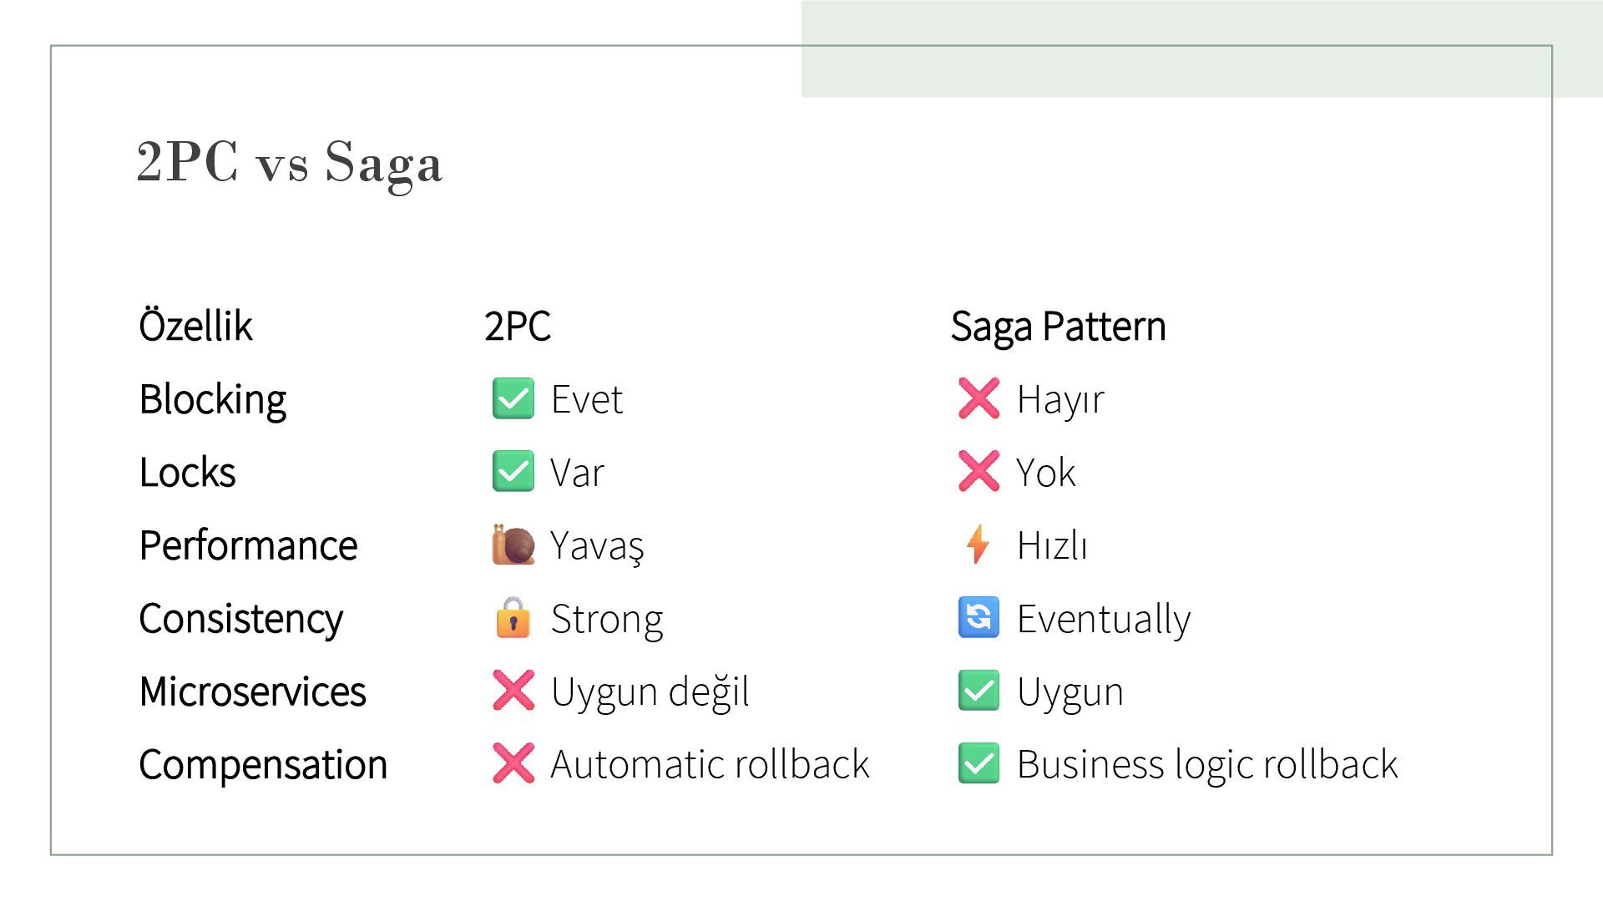Click the Saga Pattern column header
Screen dimensions: 1603x902
point(1058,326)
